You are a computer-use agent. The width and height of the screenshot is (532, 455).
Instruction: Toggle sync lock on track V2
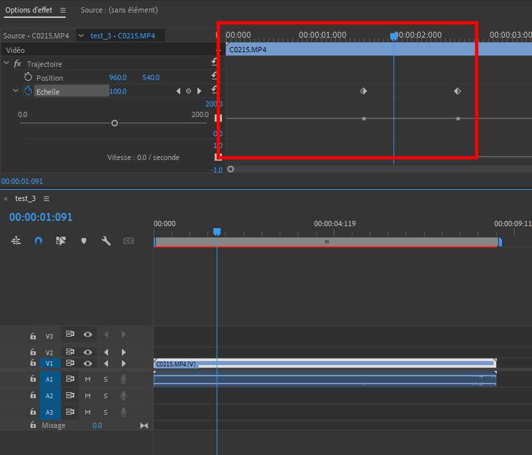[70, 352]
